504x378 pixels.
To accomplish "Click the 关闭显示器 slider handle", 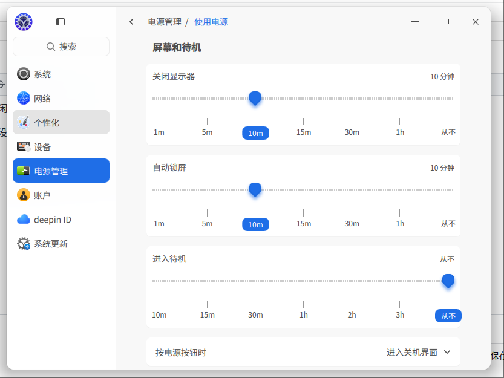I will pyautogui.click(x=255, y=99).
